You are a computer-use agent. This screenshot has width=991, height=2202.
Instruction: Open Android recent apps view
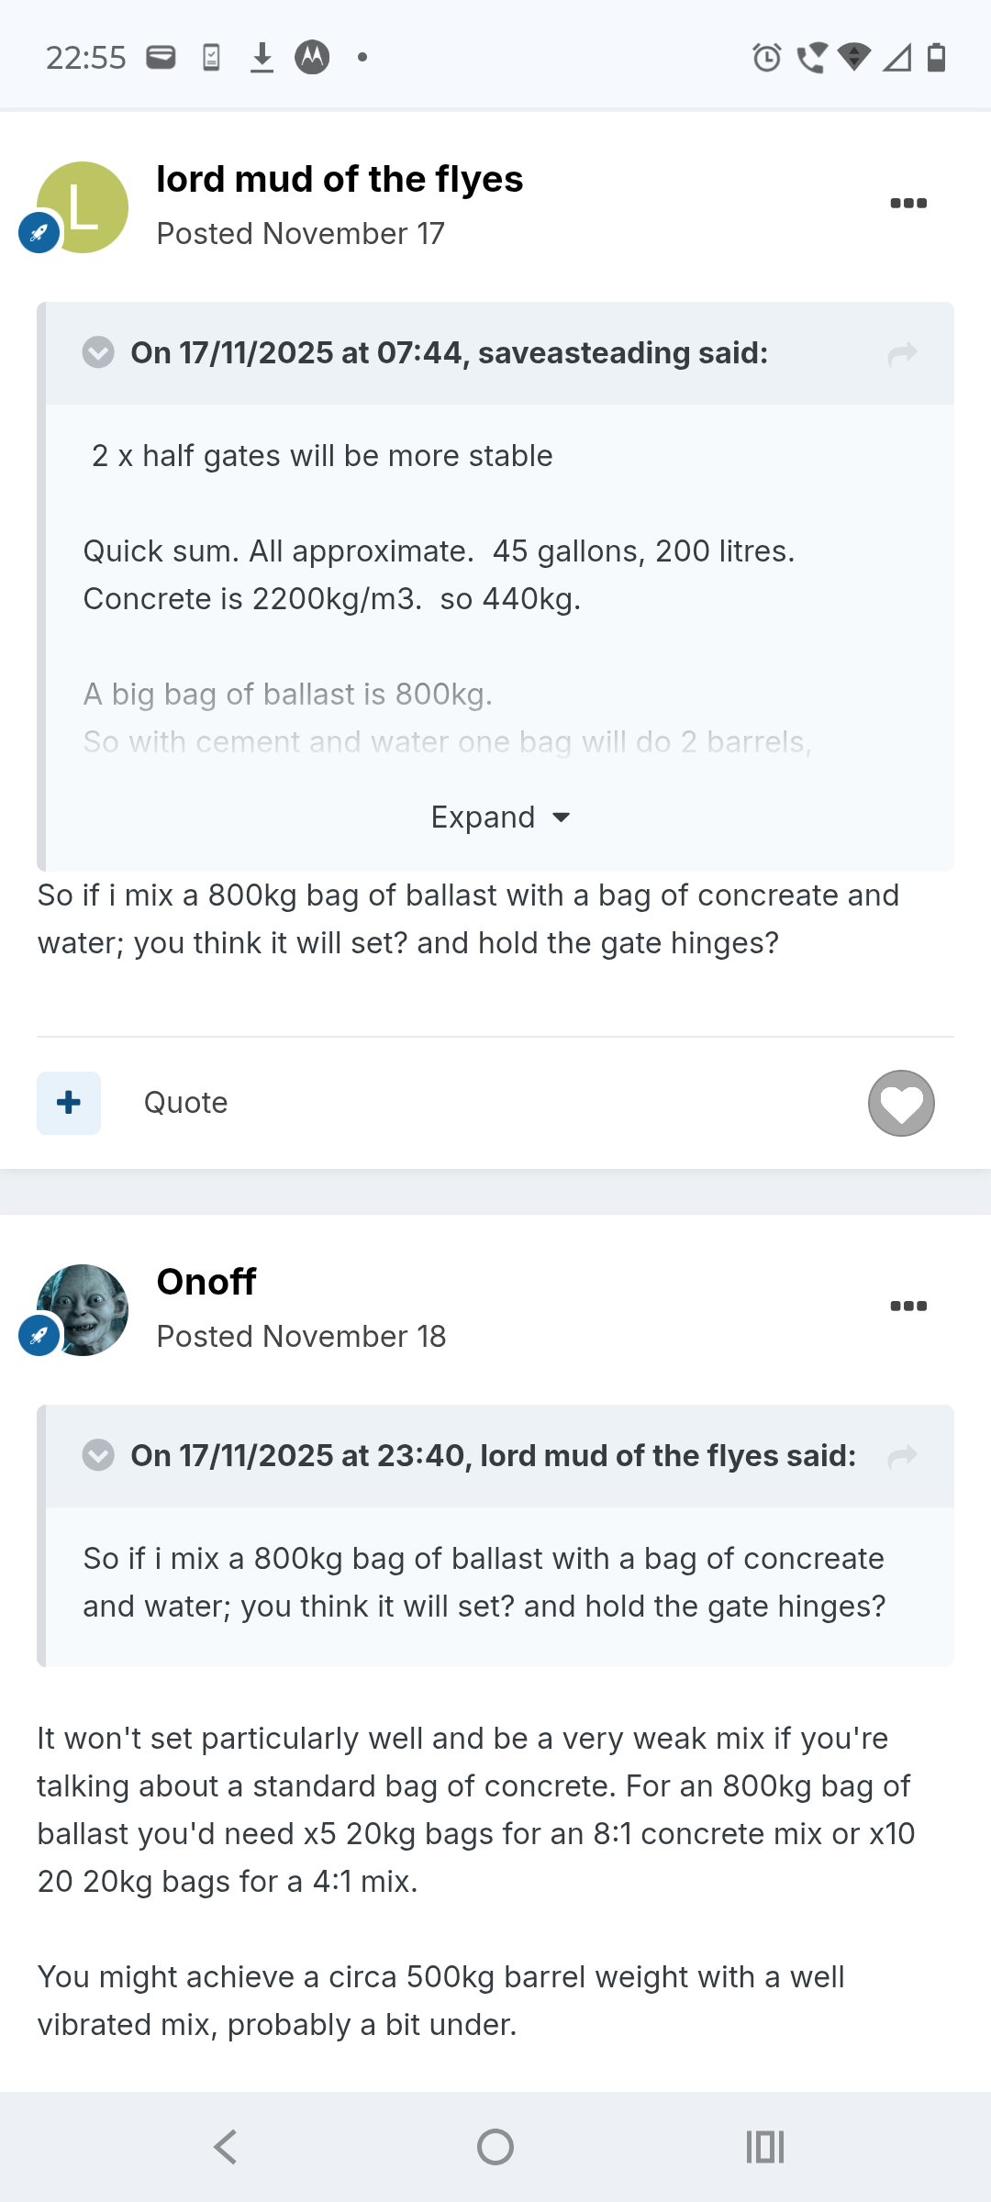click(x=765, y=2147)
